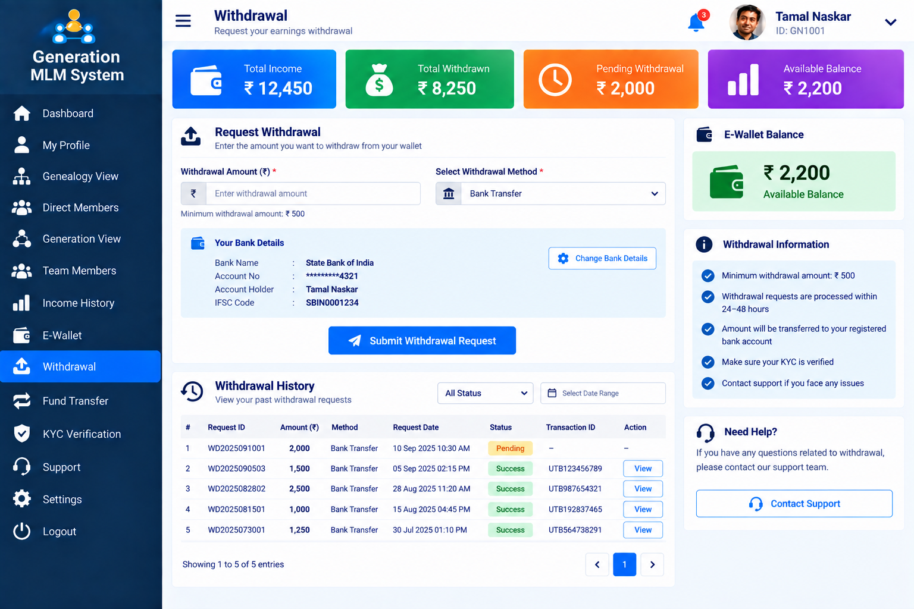
Task: Open the notification bell
Action: (696, 23)
